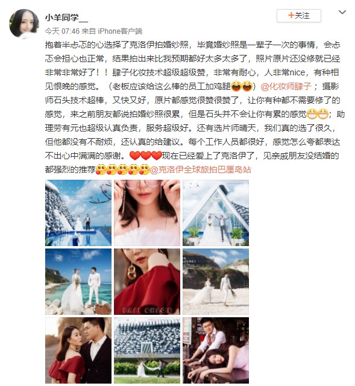
Task: Click the 关注 follow button
Action: point(299,16)
